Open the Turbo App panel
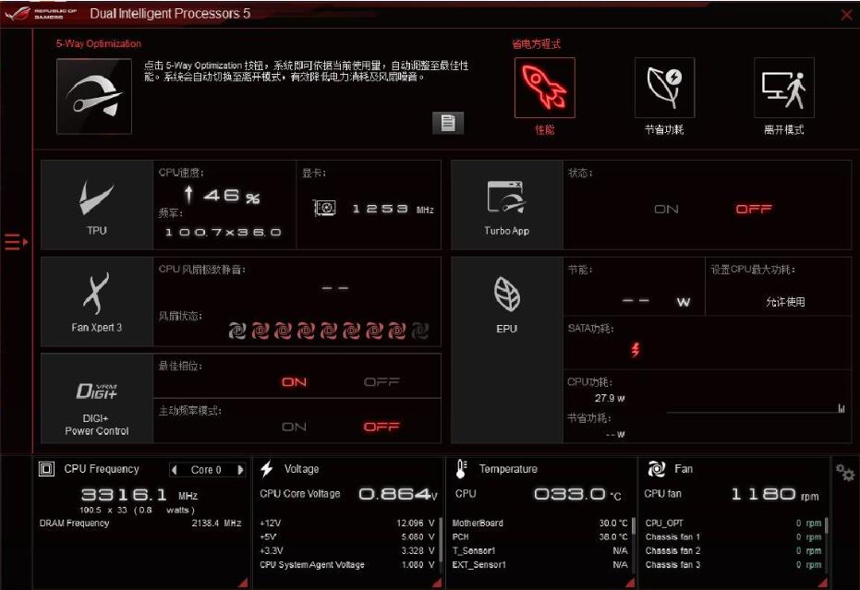Viewport: 860px width, 590px height. coord(506,203)
